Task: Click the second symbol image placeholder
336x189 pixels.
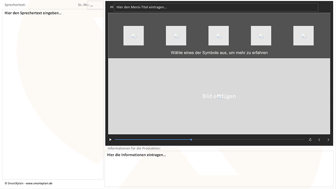Action: tap(176, 36)
